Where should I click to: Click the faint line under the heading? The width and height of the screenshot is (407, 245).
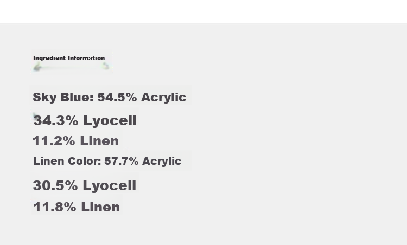point(72,67)
